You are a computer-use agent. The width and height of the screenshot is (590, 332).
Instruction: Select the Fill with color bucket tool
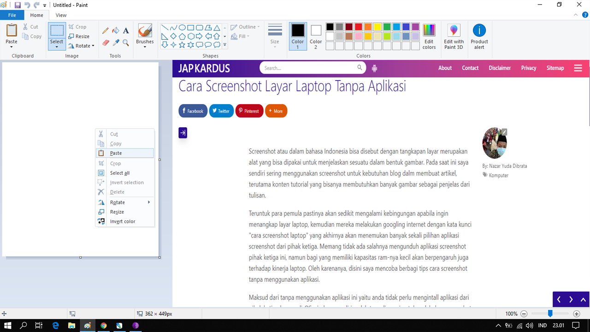[116, 31]
